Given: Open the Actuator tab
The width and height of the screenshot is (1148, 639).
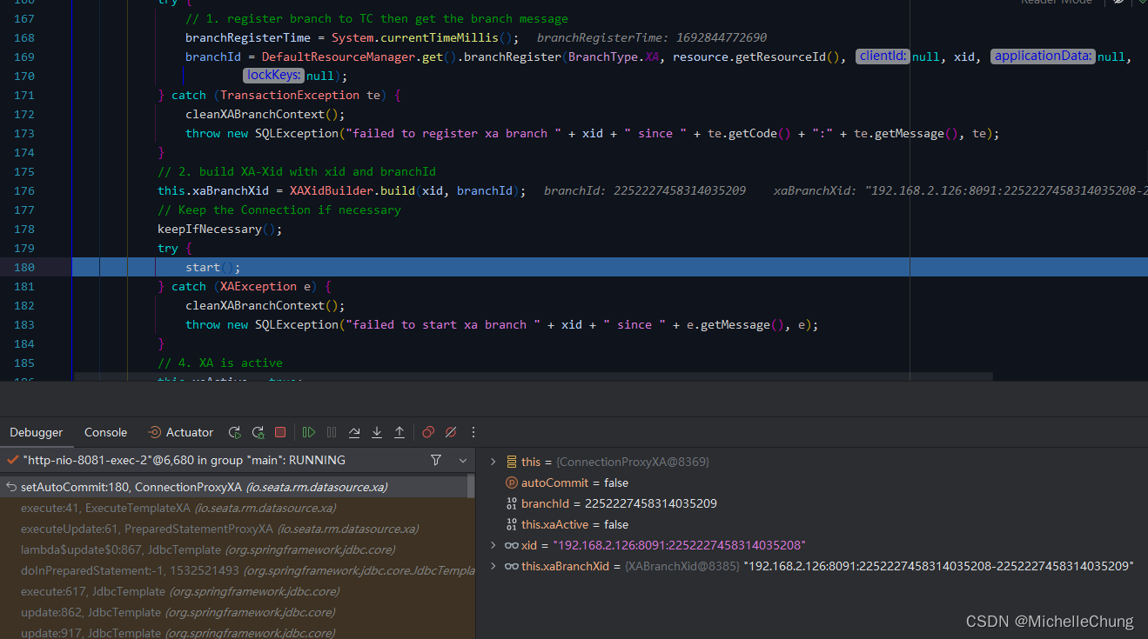Looking at the screenshot, I should point(180,432).
